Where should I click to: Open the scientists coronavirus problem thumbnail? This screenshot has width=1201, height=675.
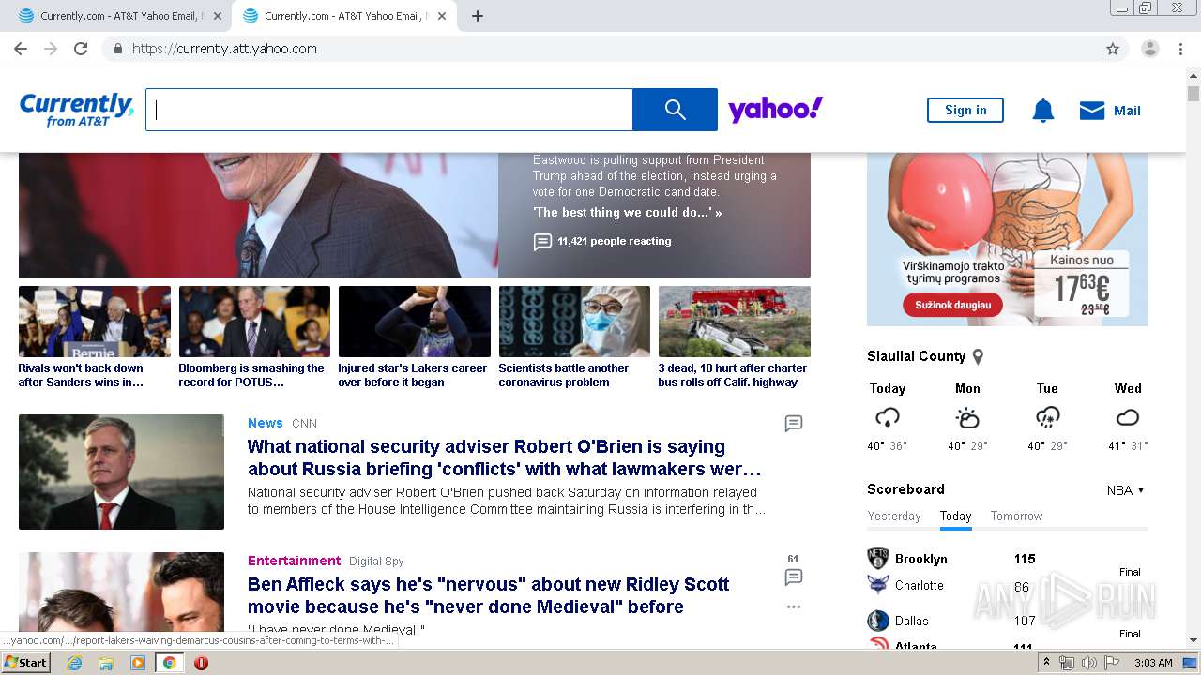click(x=574, y=322)
